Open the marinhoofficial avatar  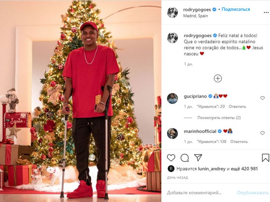pos(172,133)
